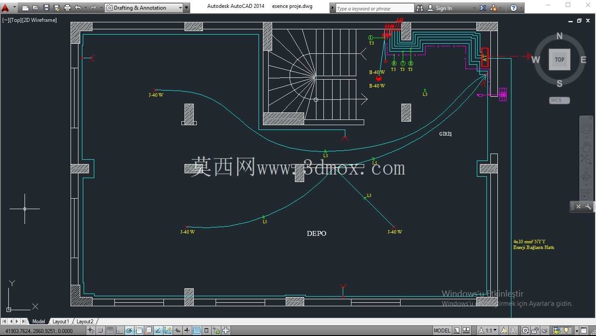Click the toolbar lock icon in status bar
The height and width of the screenshot is (336, 596).
coord(535,330)
